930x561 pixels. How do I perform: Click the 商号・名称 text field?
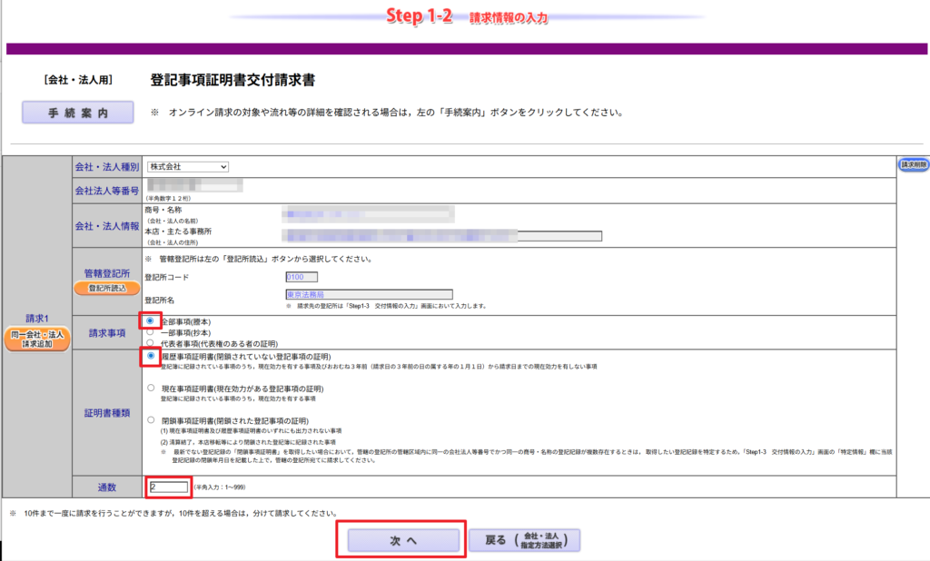[366, 214]
